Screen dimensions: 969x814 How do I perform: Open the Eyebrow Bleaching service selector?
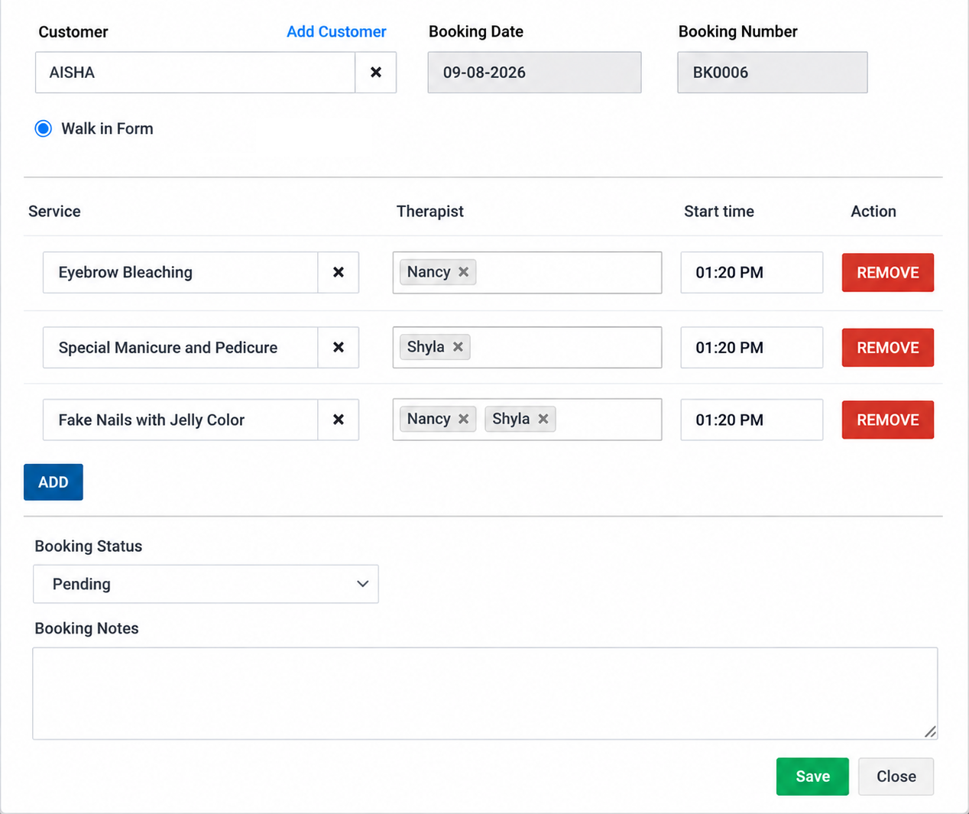coord(180,272)
